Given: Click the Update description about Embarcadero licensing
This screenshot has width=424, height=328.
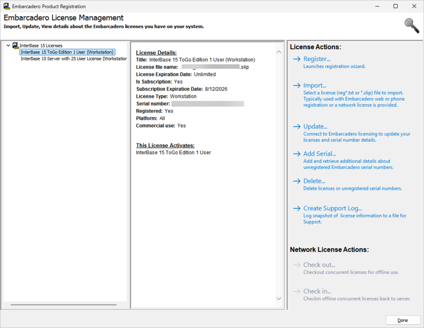Looking at the screenshot, I should pos(357,137).
